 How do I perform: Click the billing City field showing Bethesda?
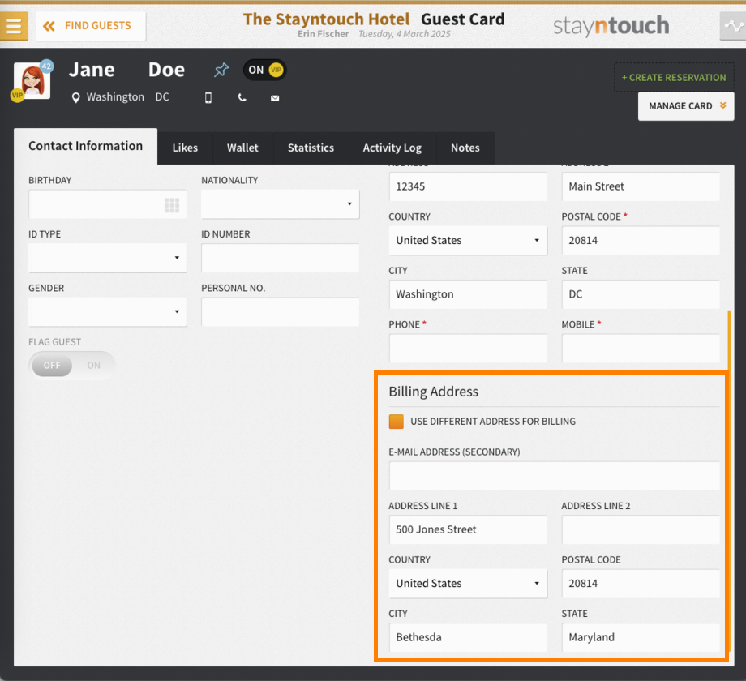pos(468,637)
